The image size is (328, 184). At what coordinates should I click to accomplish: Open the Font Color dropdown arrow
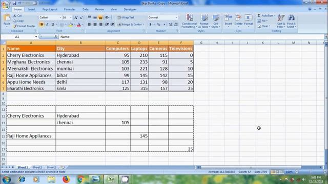(83, 25)
